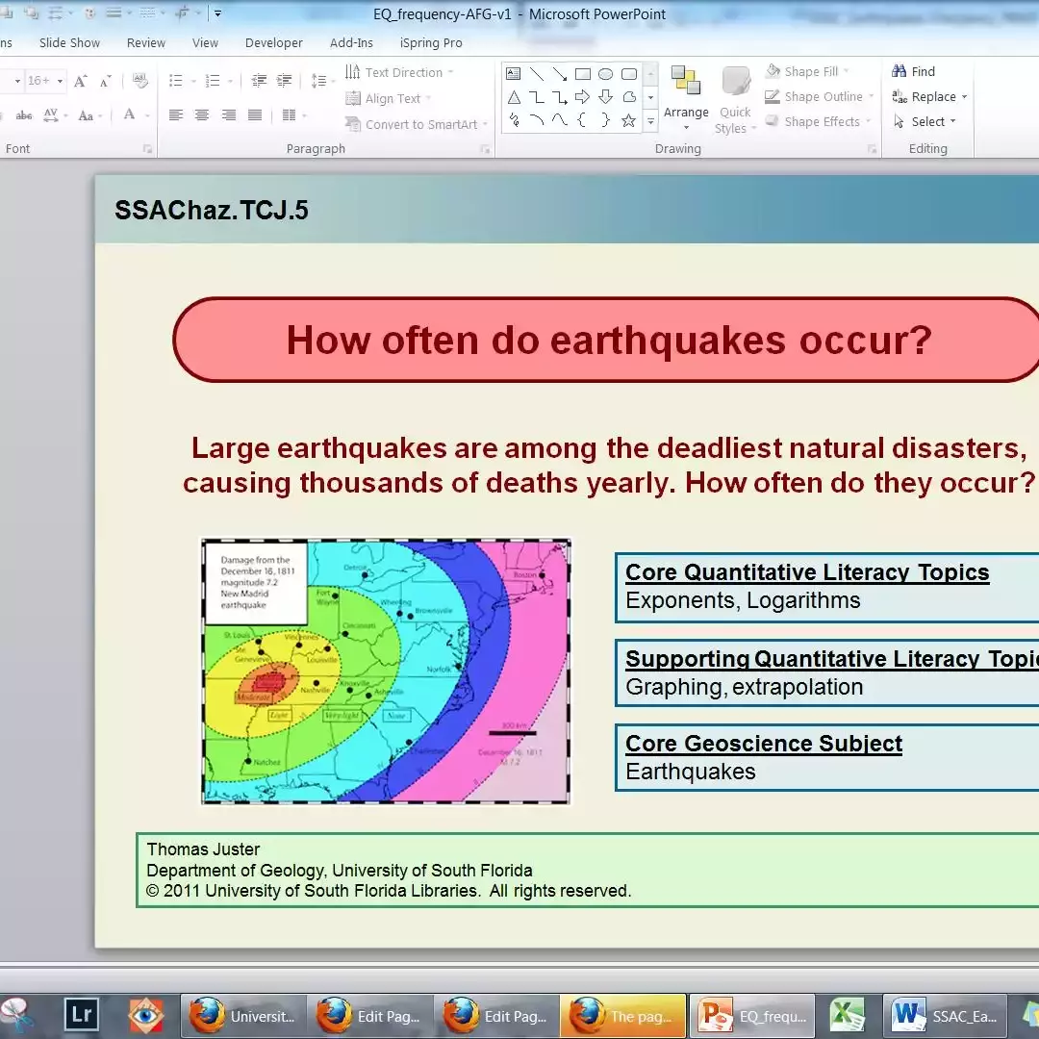Select the Grow Font icon
The image size is (1039, 1039).
[x=80, y=80]
